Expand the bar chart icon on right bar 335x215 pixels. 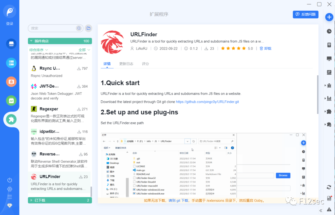coord(328,98)
